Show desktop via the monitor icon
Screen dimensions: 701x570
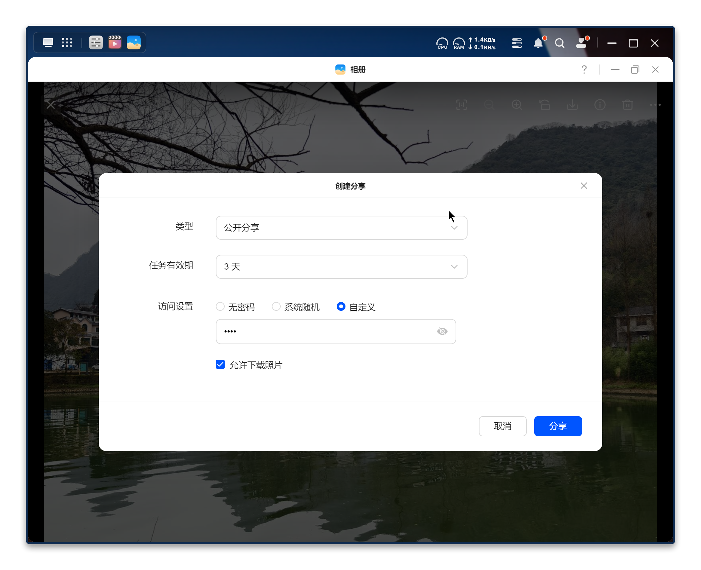pyautogui.click(x=48, y=42)
